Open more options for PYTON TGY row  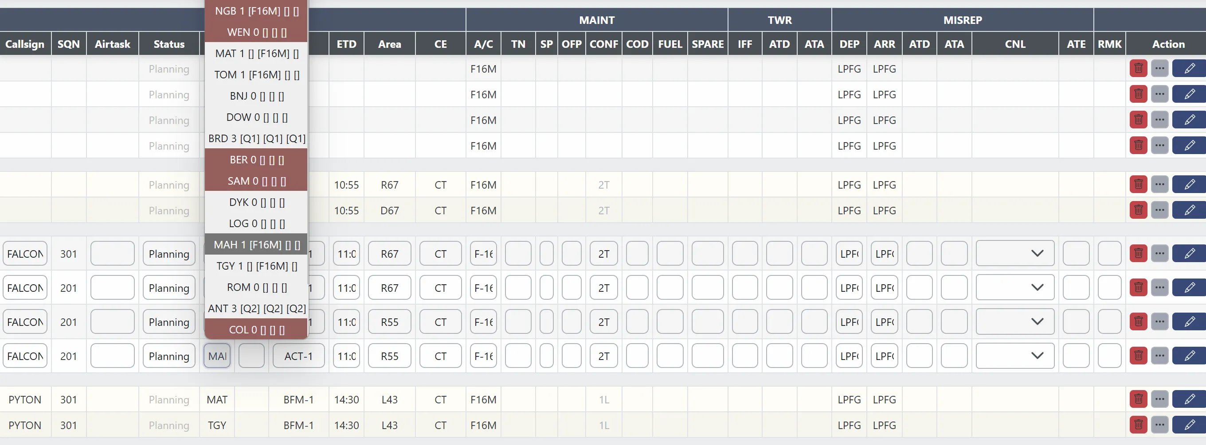click(1159, 426)
